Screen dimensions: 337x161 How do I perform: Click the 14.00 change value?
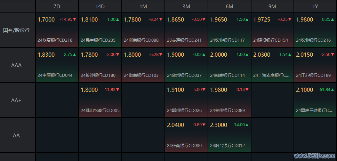(x=240, y=125)
